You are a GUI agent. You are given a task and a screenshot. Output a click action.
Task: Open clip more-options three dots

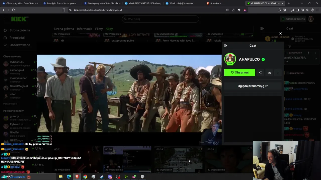tap(278, 72)
